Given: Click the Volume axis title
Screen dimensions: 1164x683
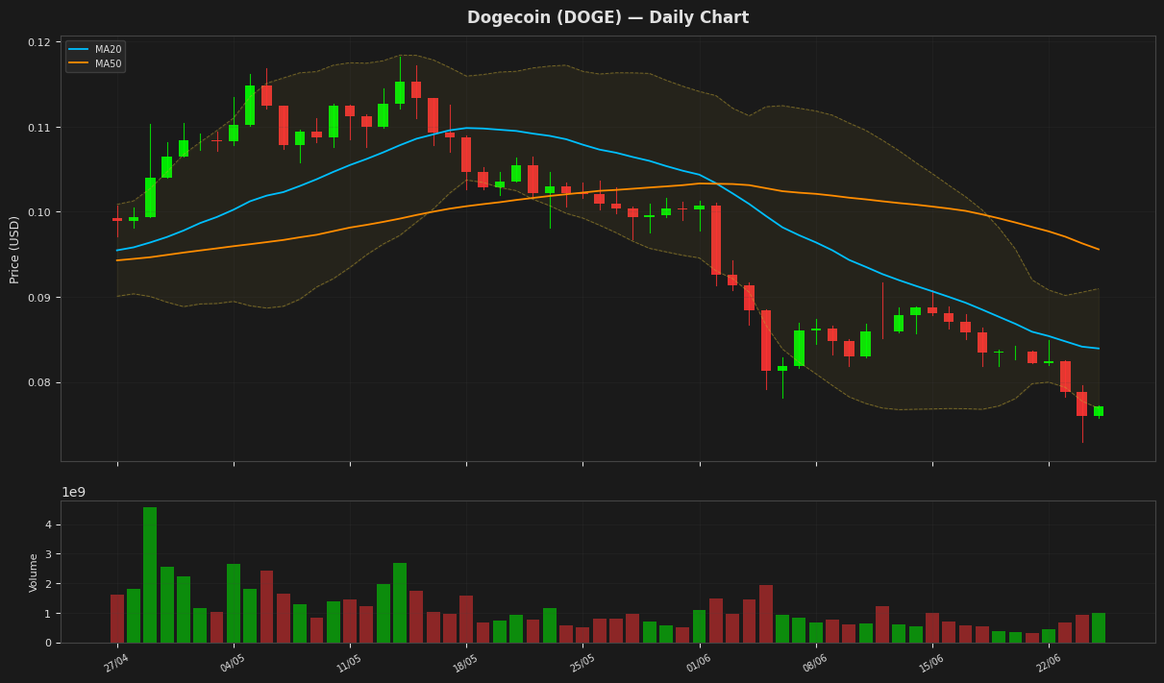Looking at the screenshot, I should click(35, 572).
